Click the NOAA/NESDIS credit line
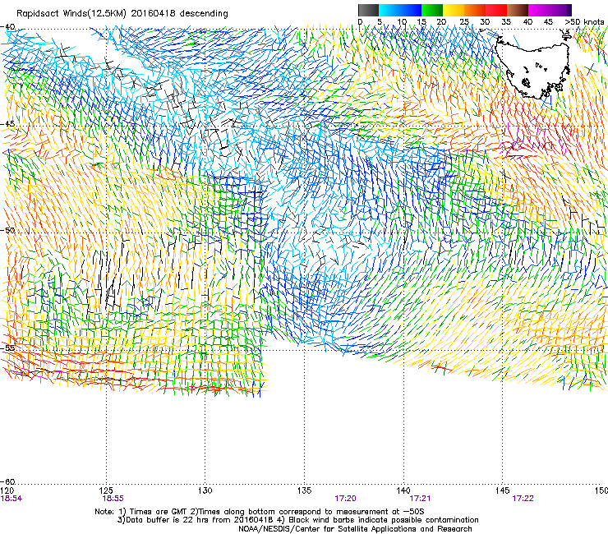Screen dimensions: 608x534 pos(355,529)
